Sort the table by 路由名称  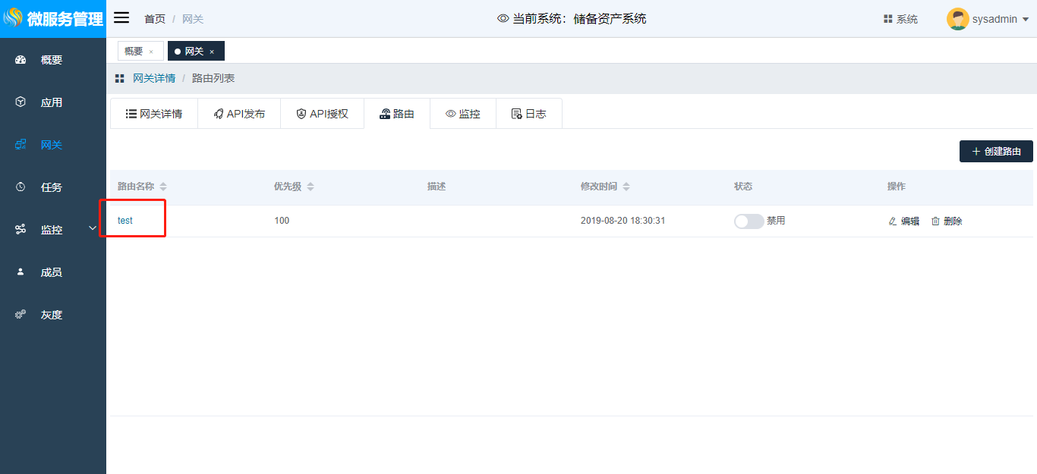click(163, 187)
